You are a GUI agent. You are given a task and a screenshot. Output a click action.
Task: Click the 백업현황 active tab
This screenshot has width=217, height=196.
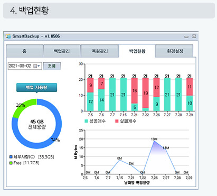click(x=137, y=51)
